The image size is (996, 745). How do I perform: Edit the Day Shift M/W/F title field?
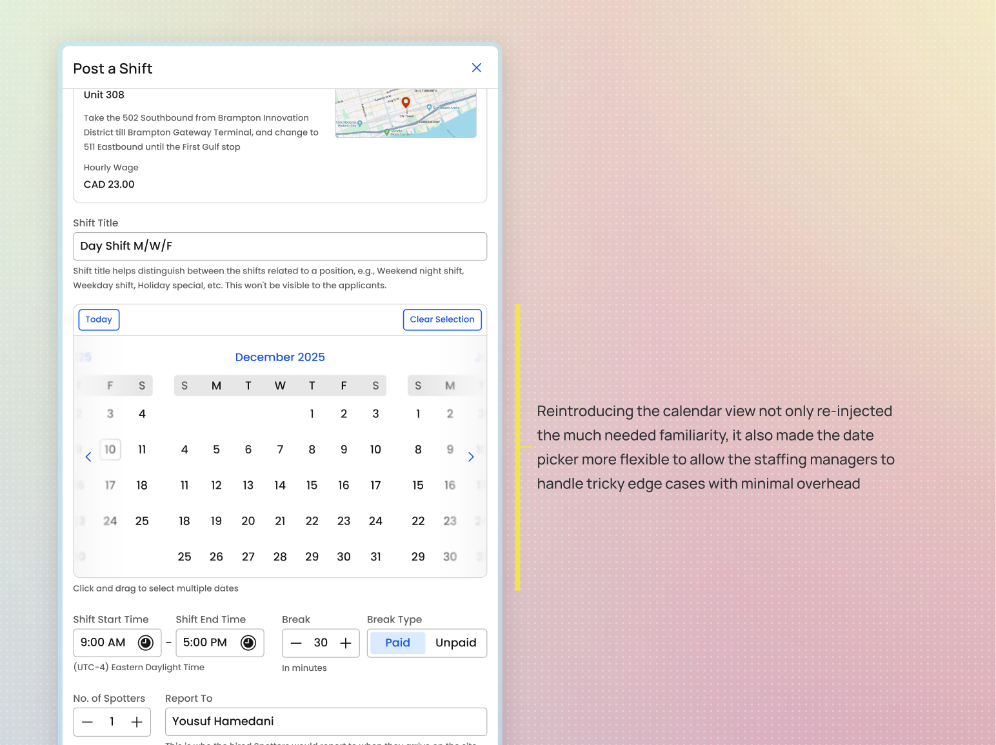pos(280,246)
